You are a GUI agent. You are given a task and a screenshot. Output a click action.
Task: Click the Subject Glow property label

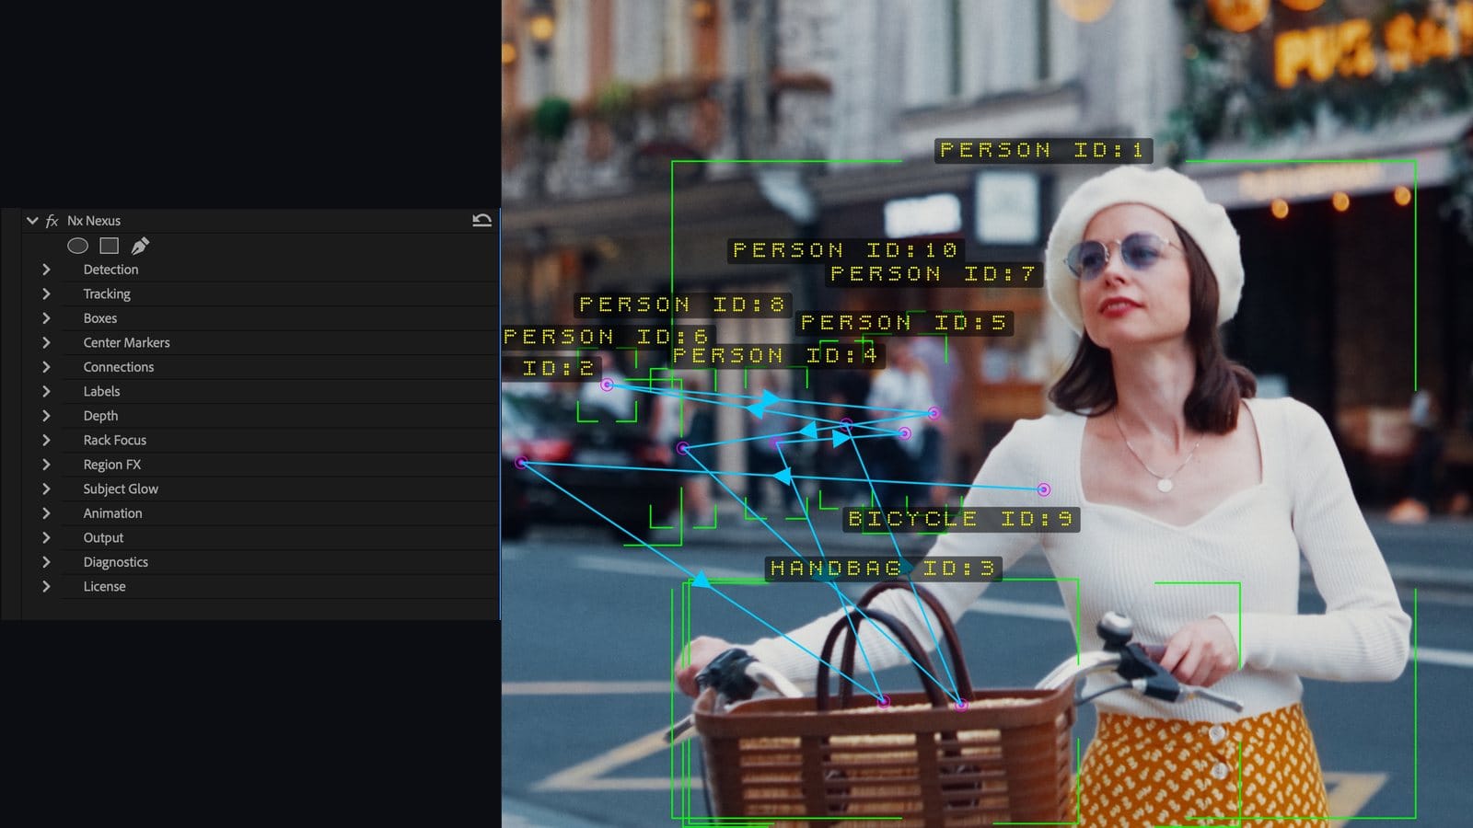pos(121,489)
